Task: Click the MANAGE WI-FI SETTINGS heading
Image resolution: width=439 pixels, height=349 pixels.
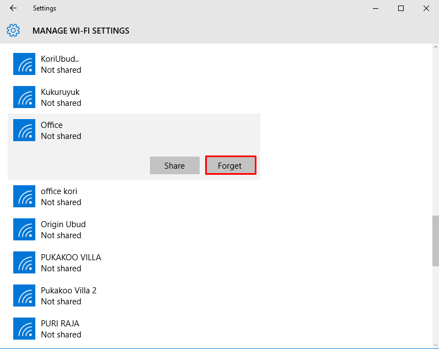Action: coord(81,30)
